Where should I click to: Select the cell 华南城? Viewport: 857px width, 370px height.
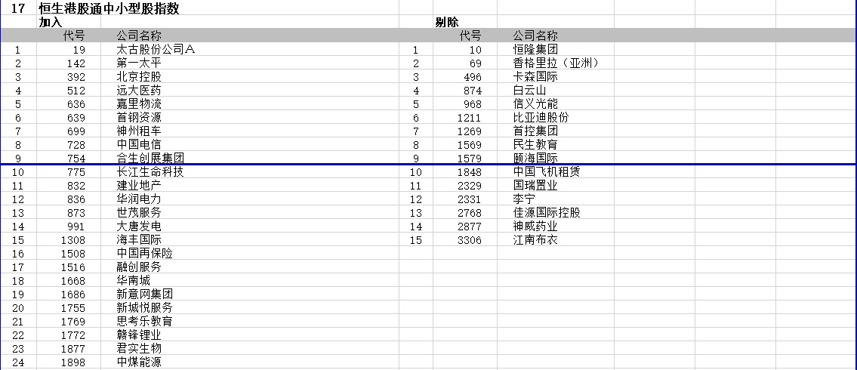click(x=134, y=281)
